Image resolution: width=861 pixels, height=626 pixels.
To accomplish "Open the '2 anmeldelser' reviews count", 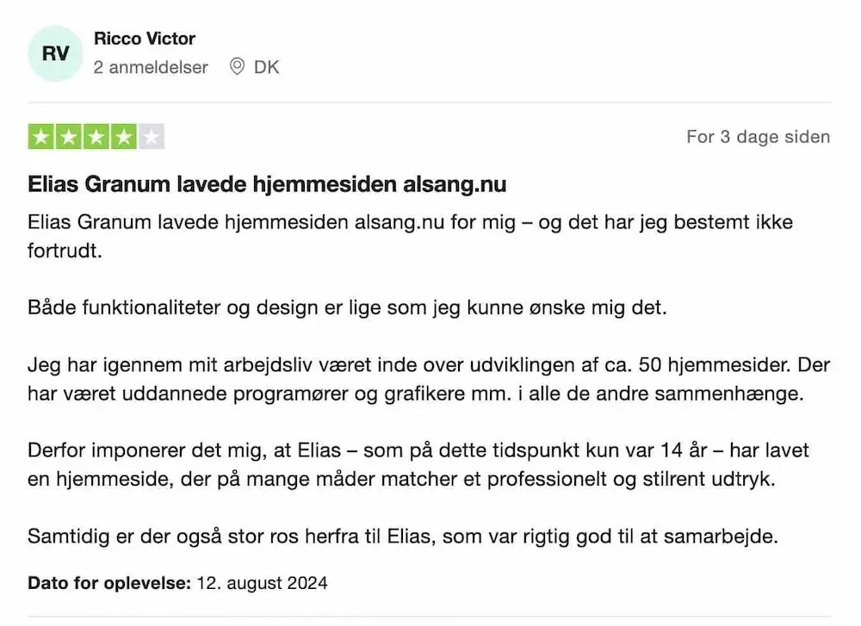I will [151, 67].
